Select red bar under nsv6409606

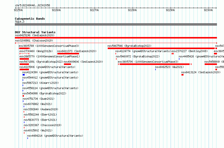click(67, 64)
